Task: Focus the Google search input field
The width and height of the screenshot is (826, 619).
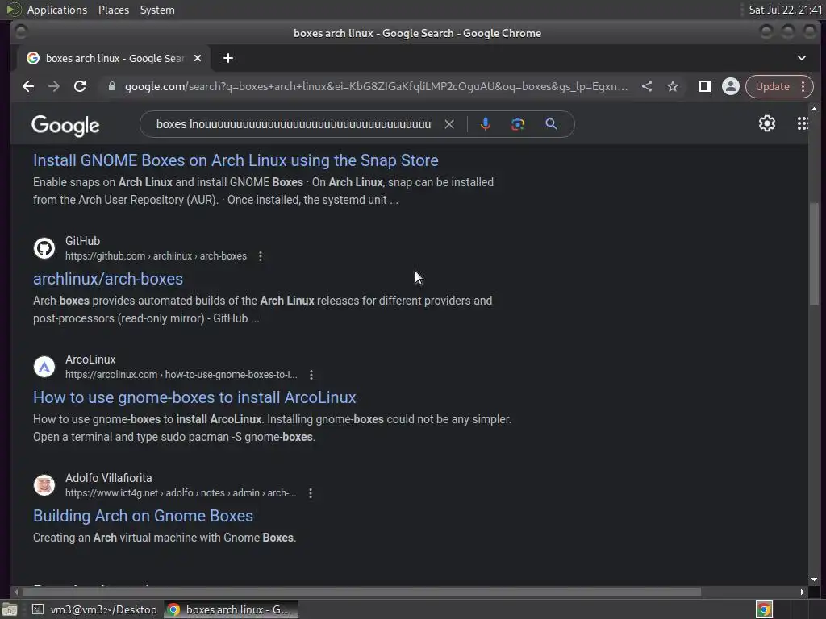Action: 294,124
